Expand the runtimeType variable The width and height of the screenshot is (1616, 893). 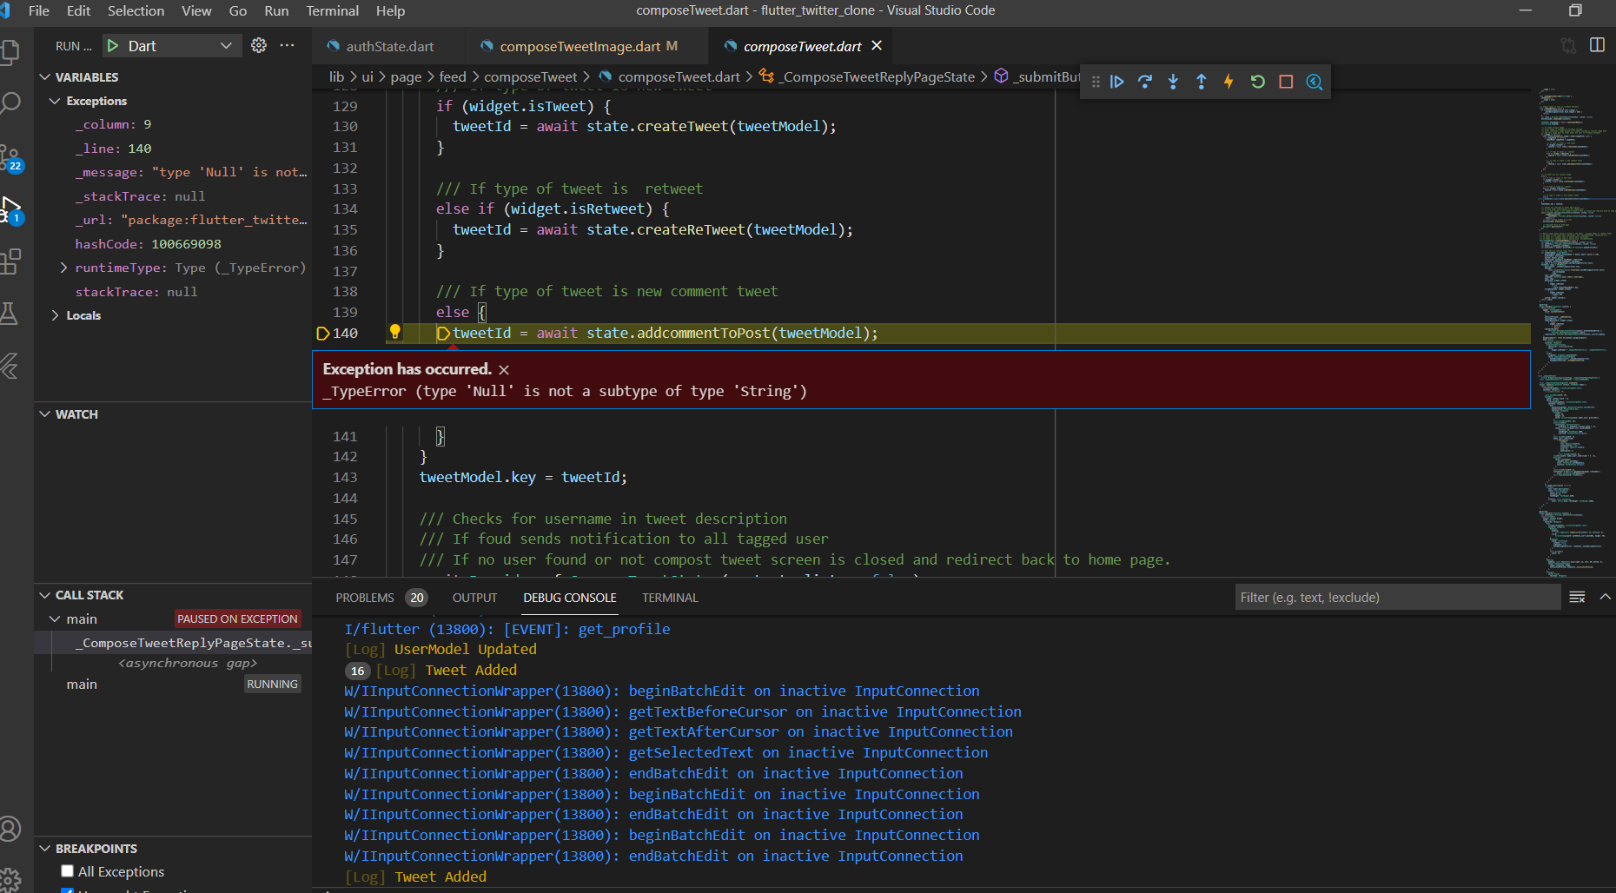[x=63, y=268]
